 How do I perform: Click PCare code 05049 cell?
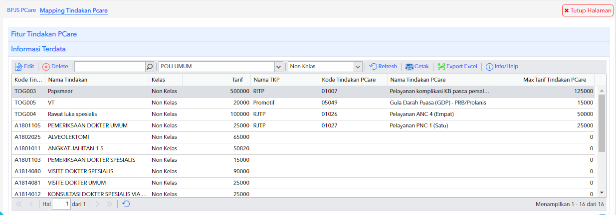click(353, 103)
